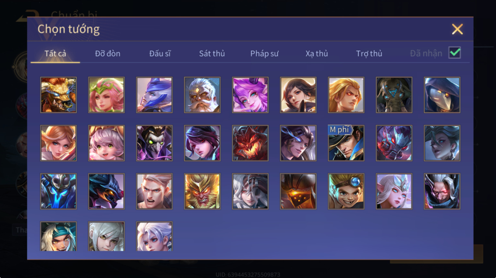Select the blue armored knight hero

tap(58, 191)
